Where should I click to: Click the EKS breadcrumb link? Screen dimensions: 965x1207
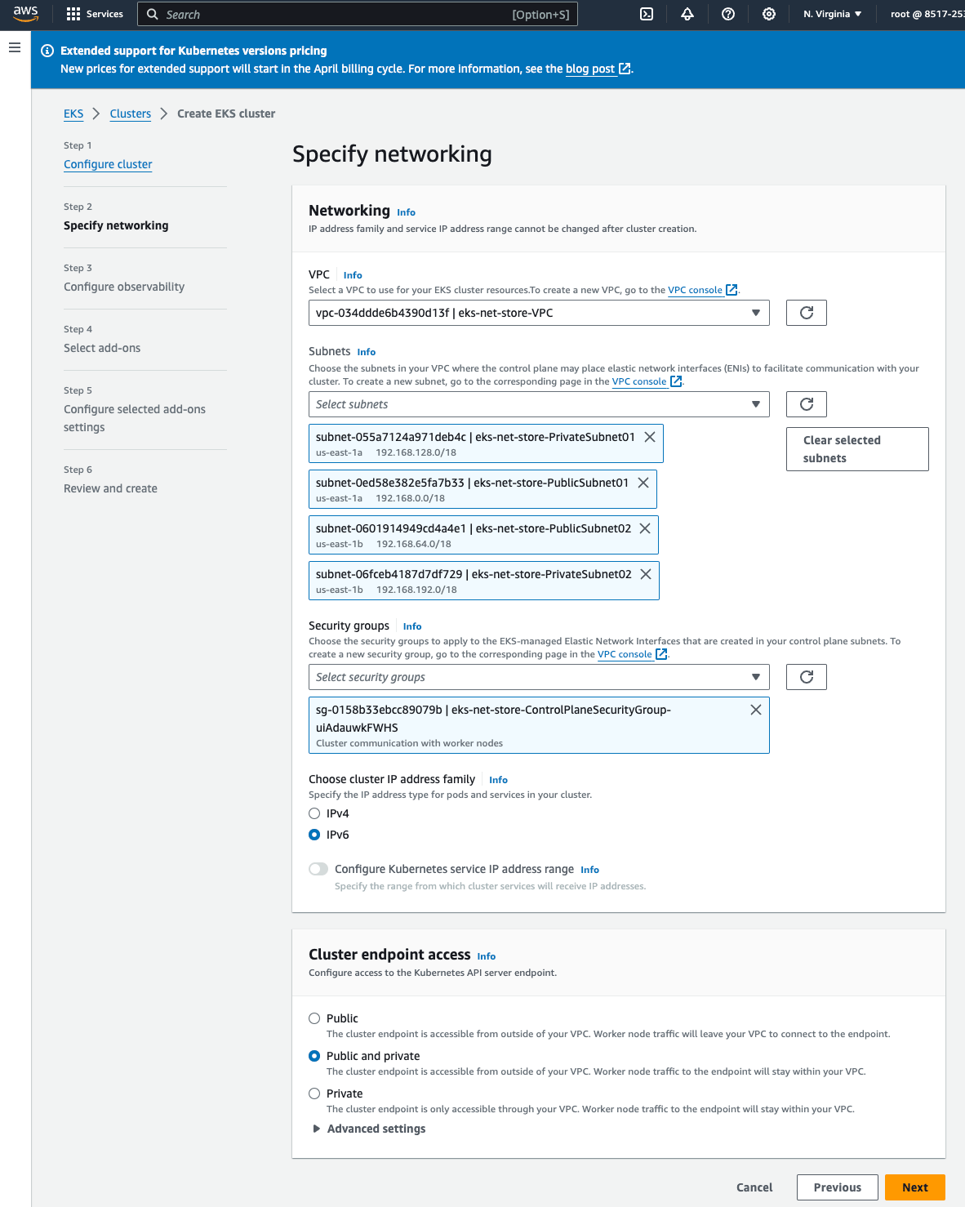click(73, 114)
